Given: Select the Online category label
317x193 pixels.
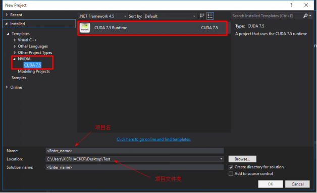Looking at the screenshot, I should pyautogui.click(x=16, y=87).
